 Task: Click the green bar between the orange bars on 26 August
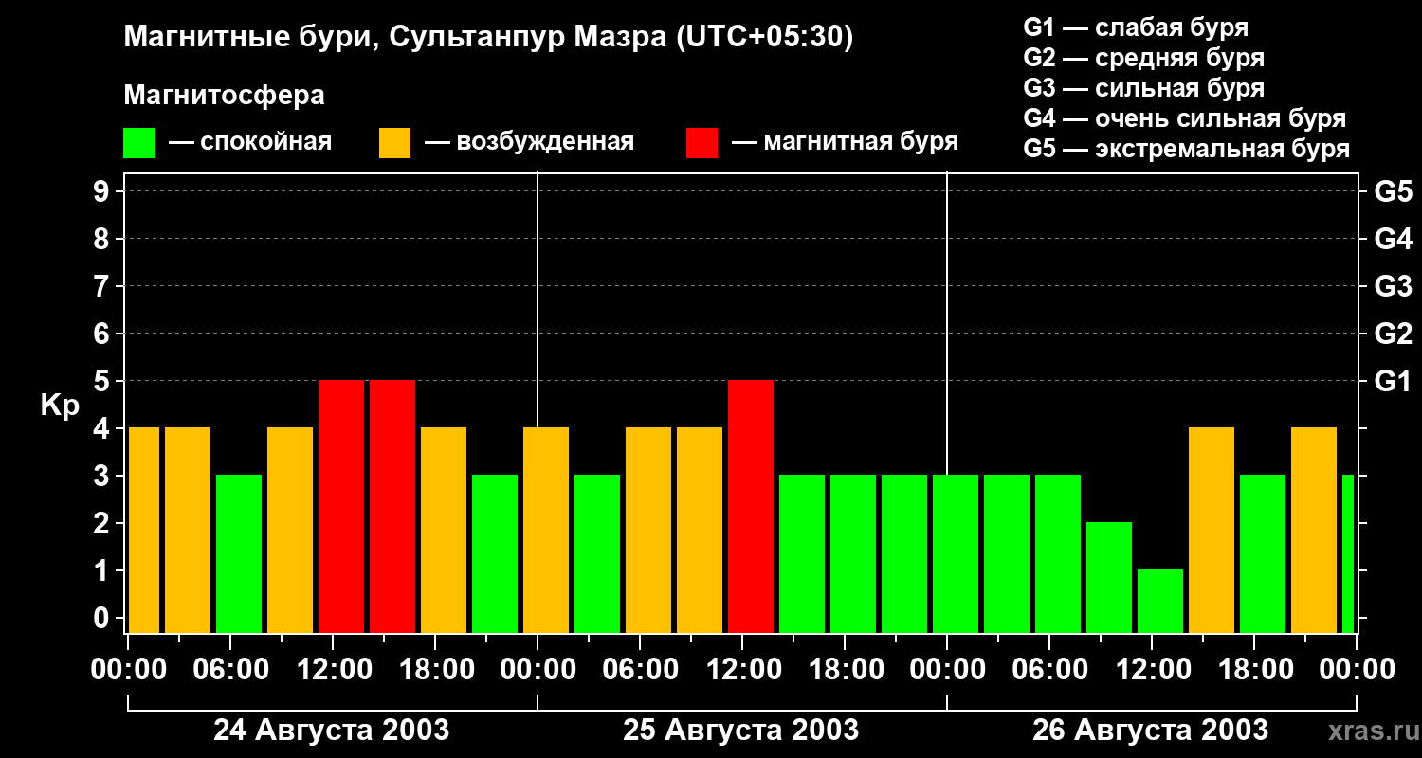click(x=1263, y=553)
